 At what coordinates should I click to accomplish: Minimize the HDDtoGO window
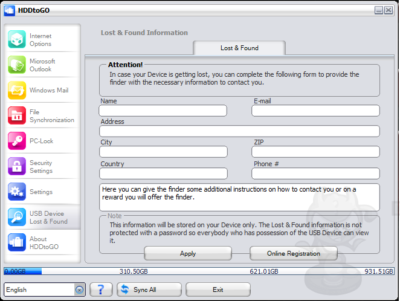[379, 10]
